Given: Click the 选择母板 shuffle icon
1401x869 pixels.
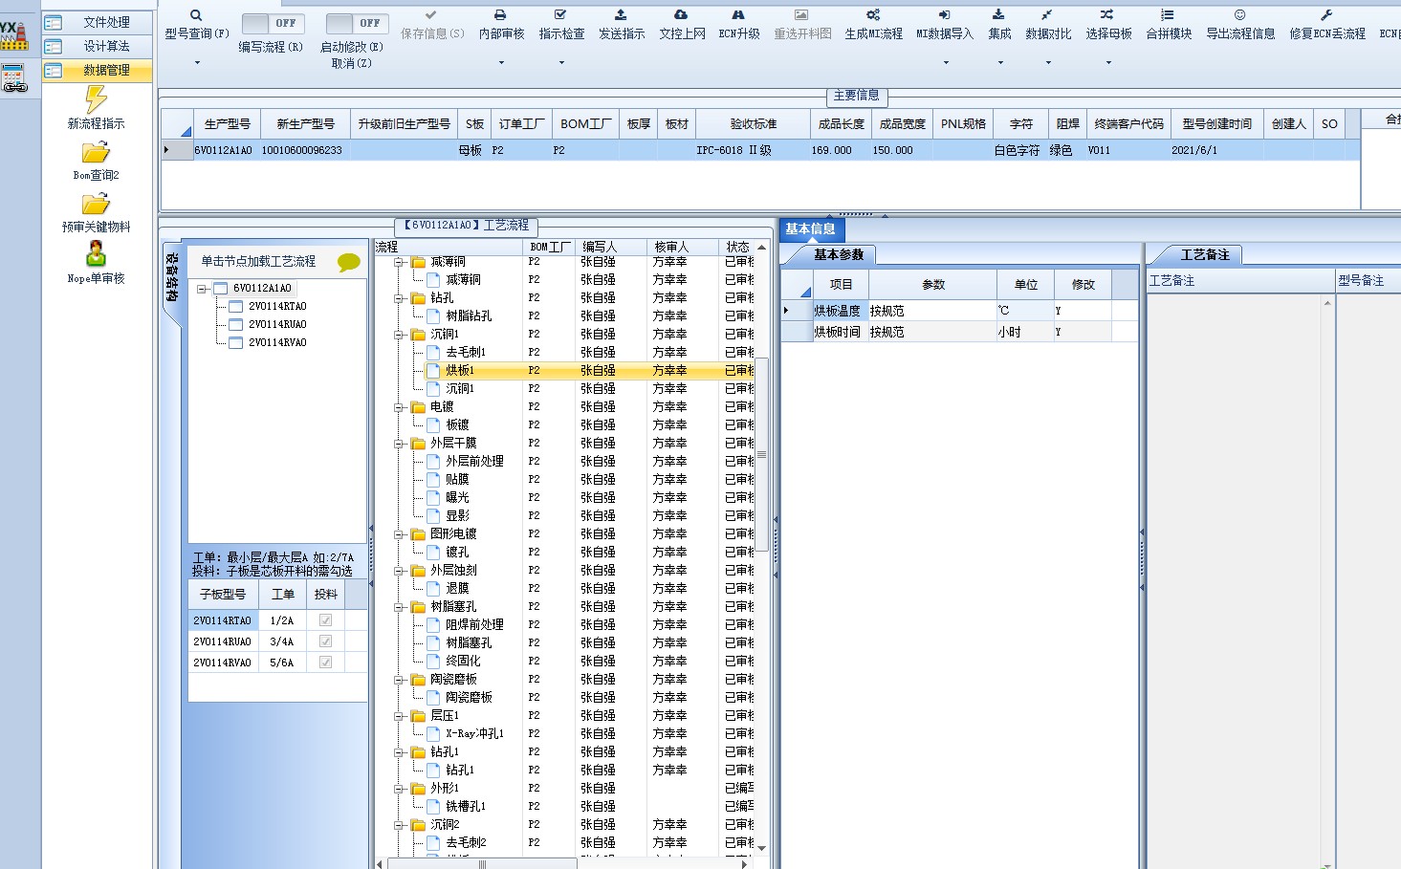Looking at the screenshot, I should [x=1106, y=15].
